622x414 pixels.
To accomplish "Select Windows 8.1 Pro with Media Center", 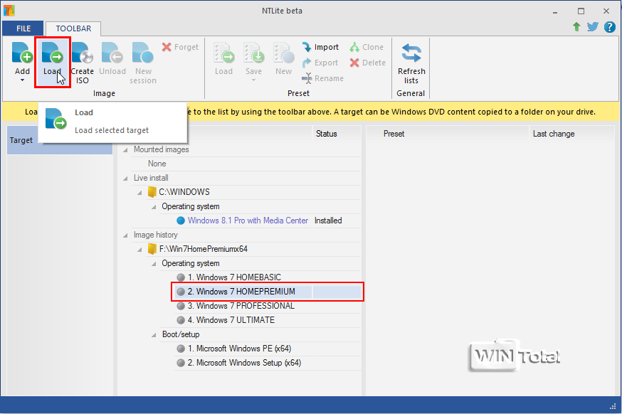I will coord(248,221).
